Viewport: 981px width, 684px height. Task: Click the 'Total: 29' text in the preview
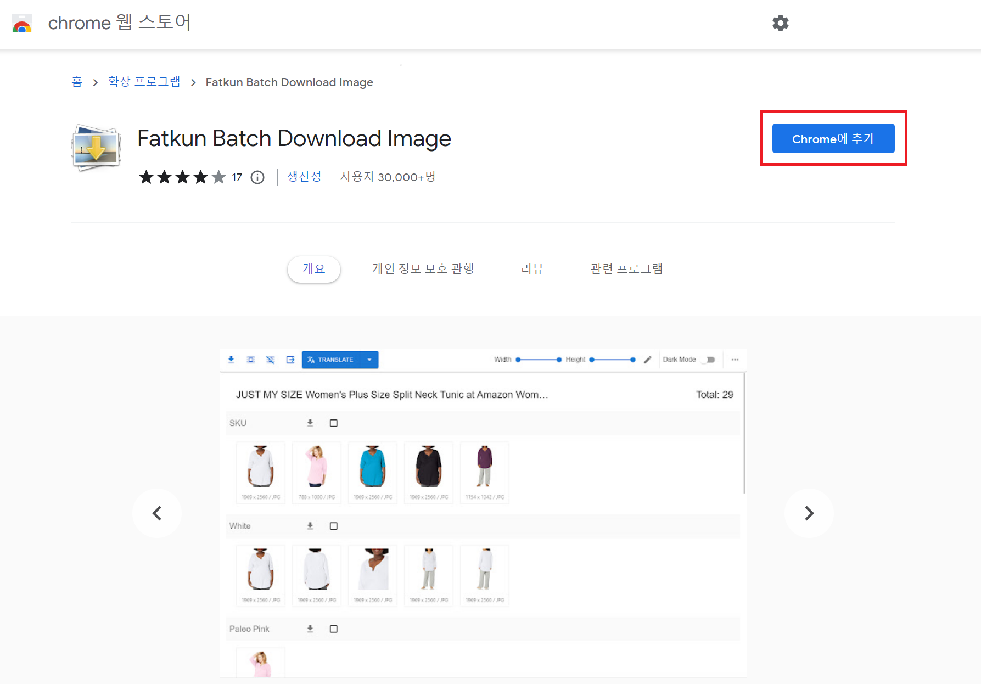point(715,395)
